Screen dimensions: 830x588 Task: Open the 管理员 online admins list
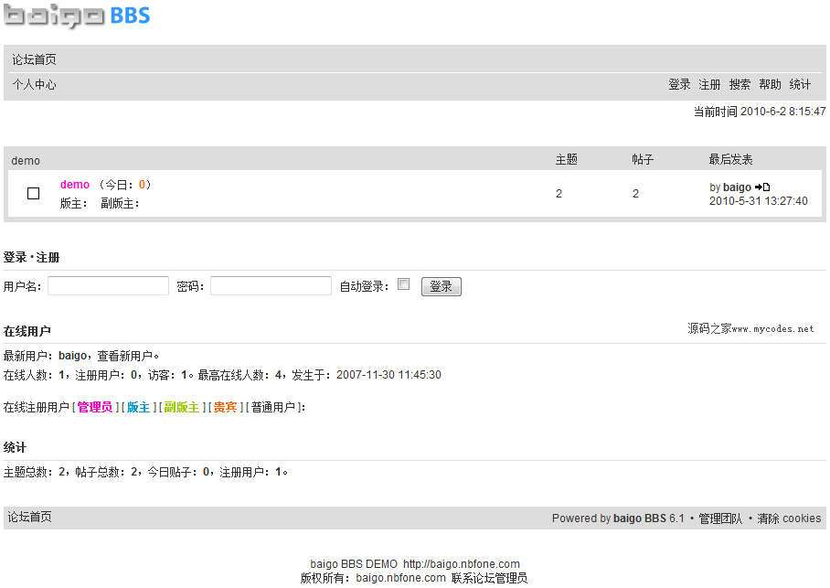[95, 406]
